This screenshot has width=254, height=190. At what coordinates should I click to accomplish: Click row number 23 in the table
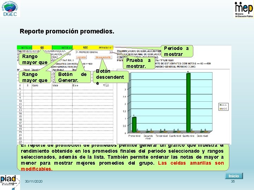[20, 141]
